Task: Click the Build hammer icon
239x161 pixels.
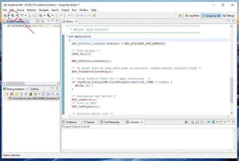Action: click(x=48, y=15)
